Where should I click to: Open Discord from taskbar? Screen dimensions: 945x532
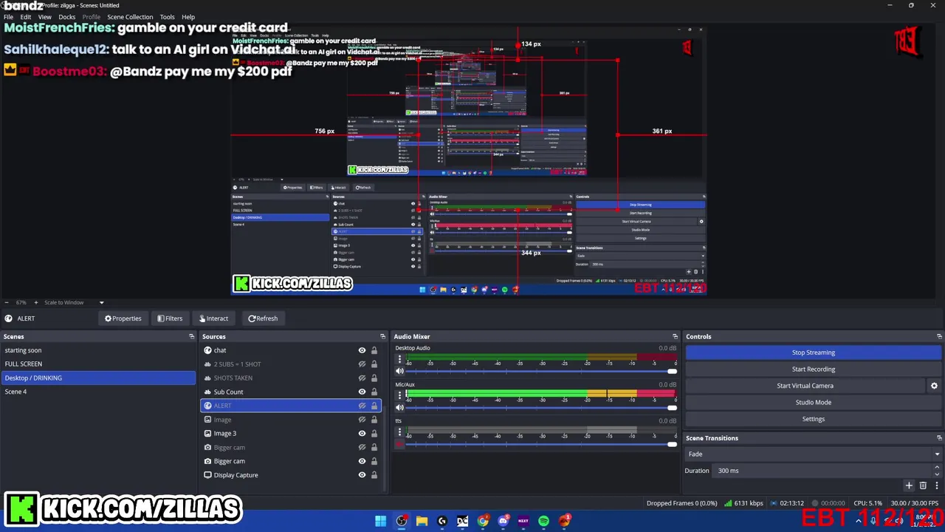click(503, 521)
